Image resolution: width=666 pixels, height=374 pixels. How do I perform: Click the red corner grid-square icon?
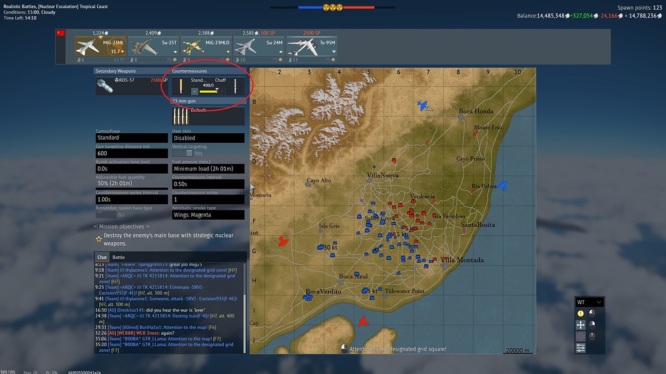coord(580,336)
